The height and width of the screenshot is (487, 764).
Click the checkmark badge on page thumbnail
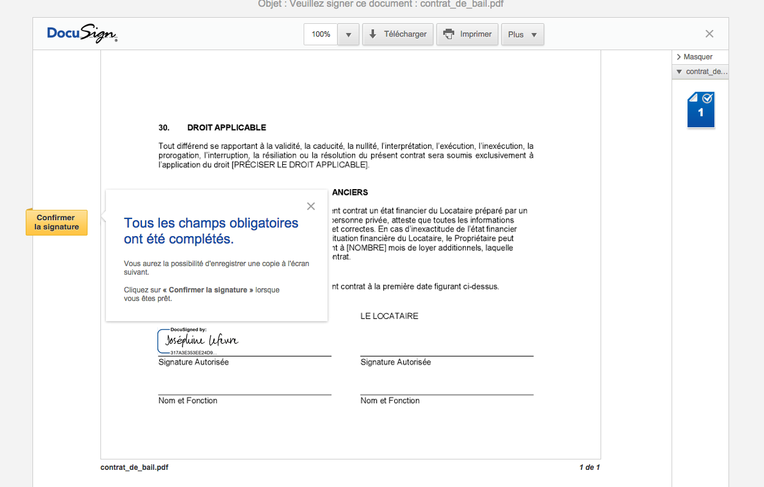pyautogui.click(x=707, y=99)
